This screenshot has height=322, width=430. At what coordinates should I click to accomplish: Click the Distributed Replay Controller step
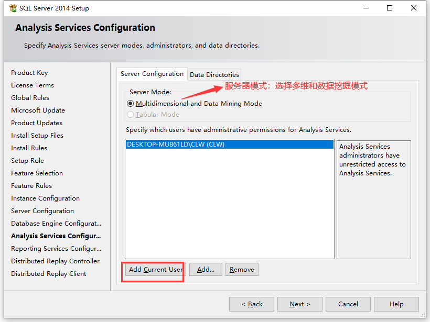(x=56, y=261)
